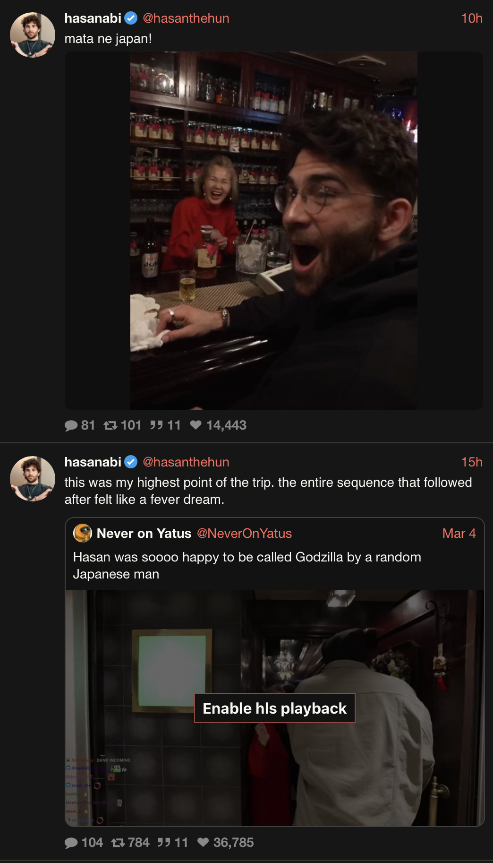Click the reply icon showing 104 comments
Viewport: 493px width, 863px height.
(x=71, y=843)
